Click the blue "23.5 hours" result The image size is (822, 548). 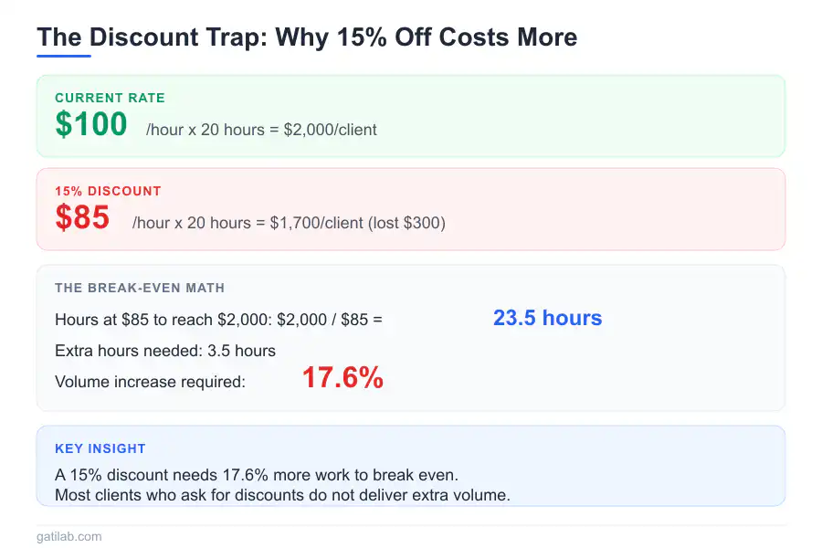coord(547,318)
